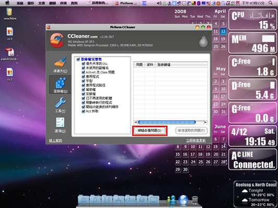278x208 pixels.
Task: Uncheck the MUI 快取 checkbox
Action: tap(83, 111)
